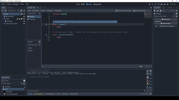Select the groundsprite node
Screen dimensions: 179x100
click(10, 16)
